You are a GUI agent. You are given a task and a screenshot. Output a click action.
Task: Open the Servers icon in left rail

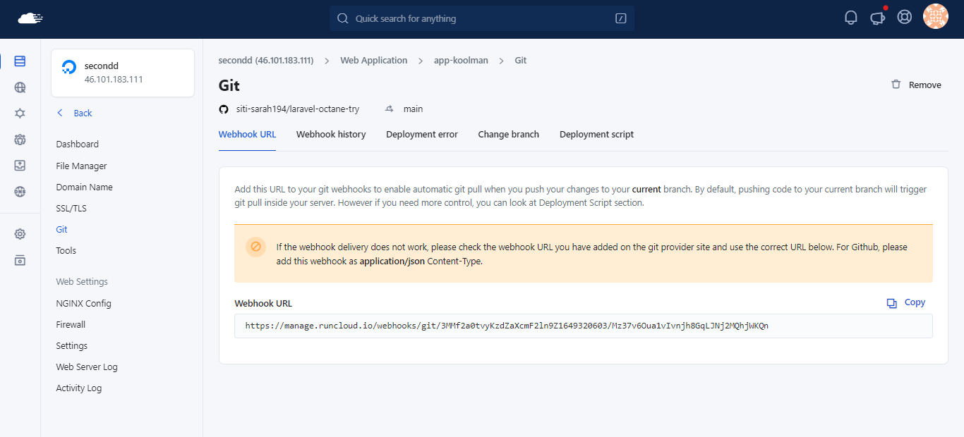point(20,61)
